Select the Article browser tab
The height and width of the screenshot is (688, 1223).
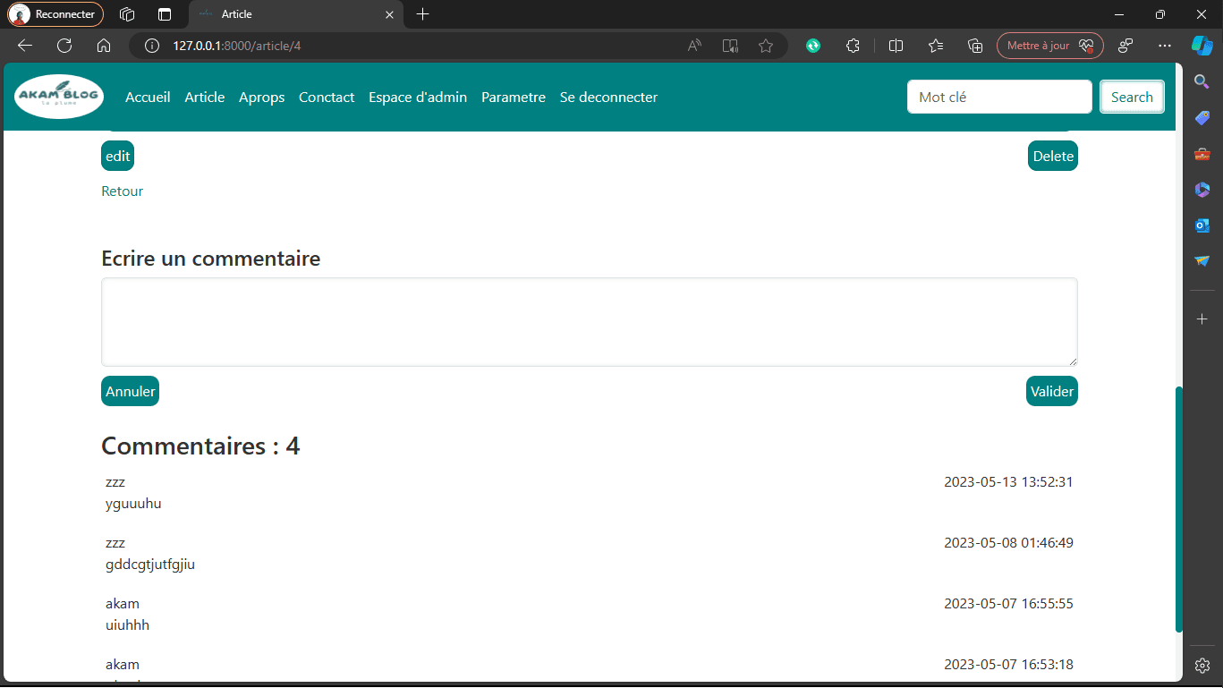[296, 14]
